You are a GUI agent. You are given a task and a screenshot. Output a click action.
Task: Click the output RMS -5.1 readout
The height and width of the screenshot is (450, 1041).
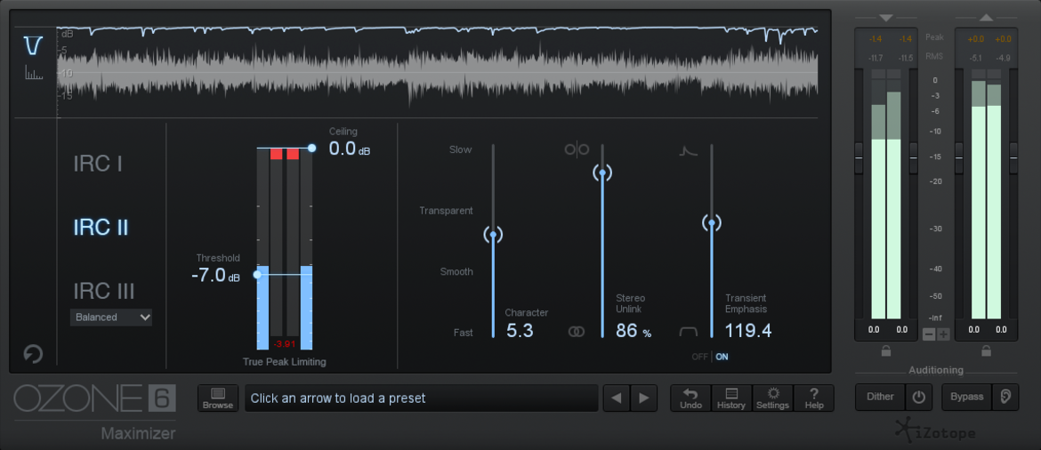click(976, 59)
